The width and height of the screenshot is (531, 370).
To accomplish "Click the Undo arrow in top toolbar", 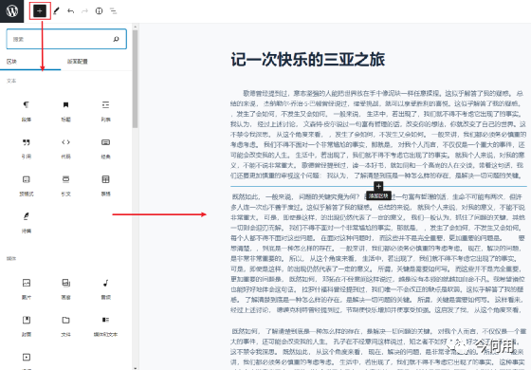I will tap(70, 11).
